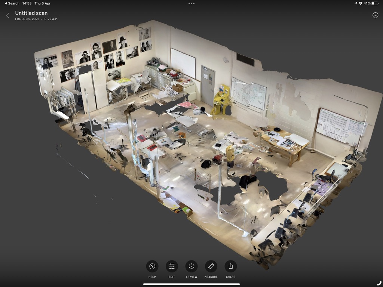Tap the Share export icon
Screen dimensions: 383x287
tap(231, 266)
